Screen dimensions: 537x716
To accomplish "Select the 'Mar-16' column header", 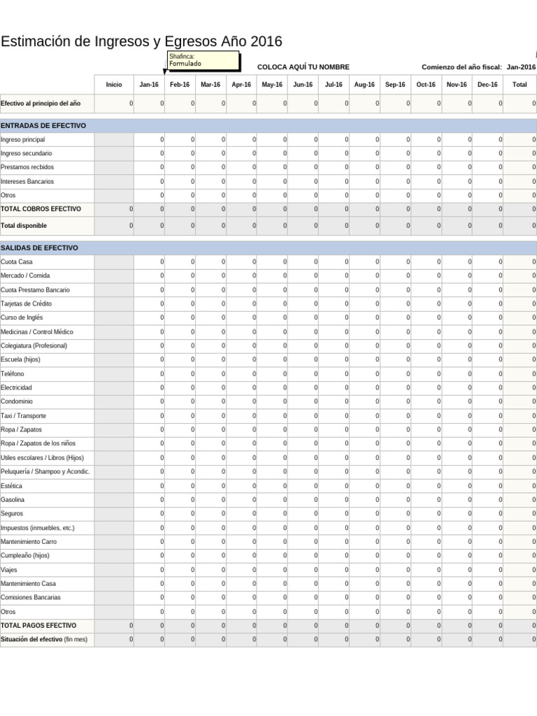I will pos(210,85).
